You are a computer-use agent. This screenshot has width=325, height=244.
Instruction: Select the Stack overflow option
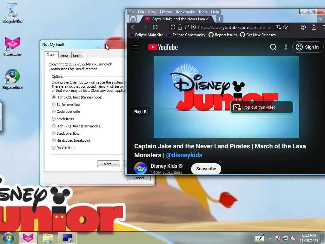tap(65, 133)
